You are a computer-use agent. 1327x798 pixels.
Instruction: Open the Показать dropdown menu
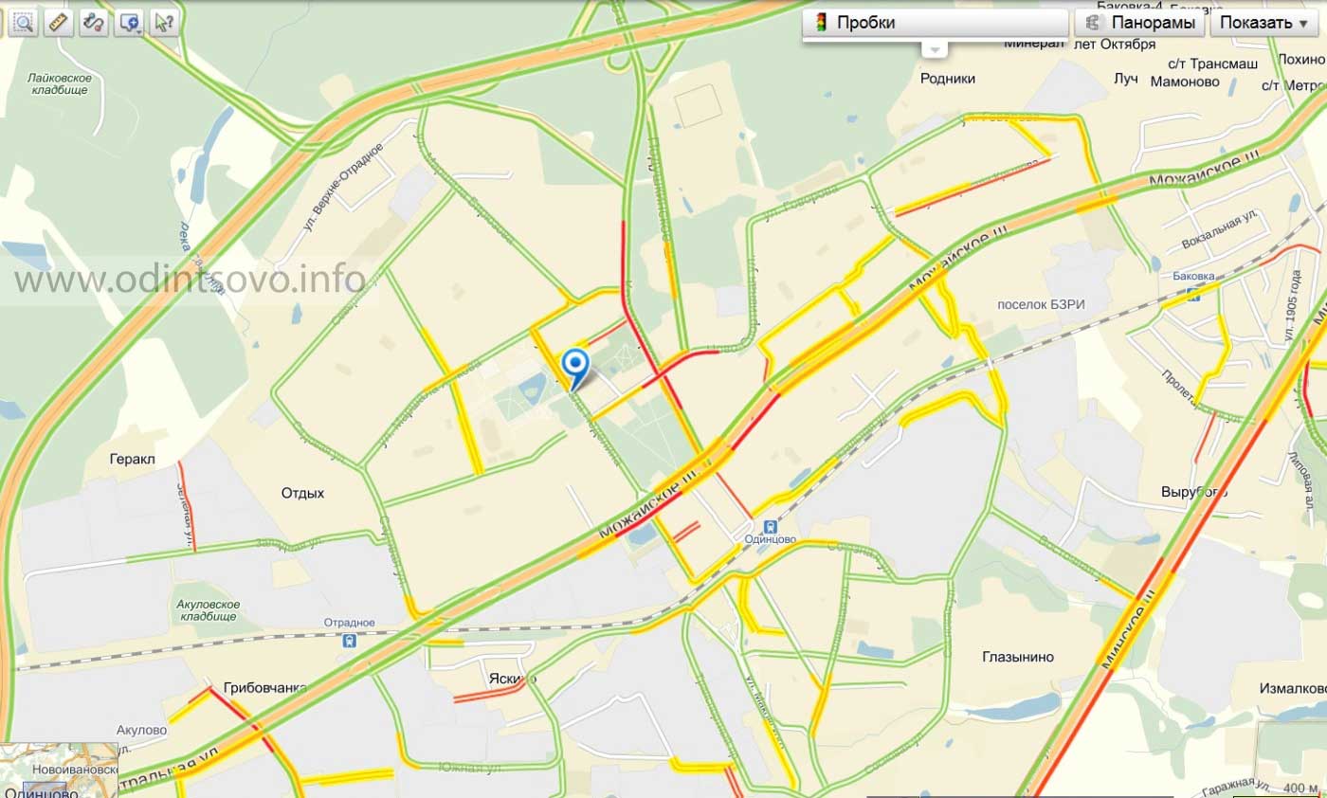[x=1264, y=23]
